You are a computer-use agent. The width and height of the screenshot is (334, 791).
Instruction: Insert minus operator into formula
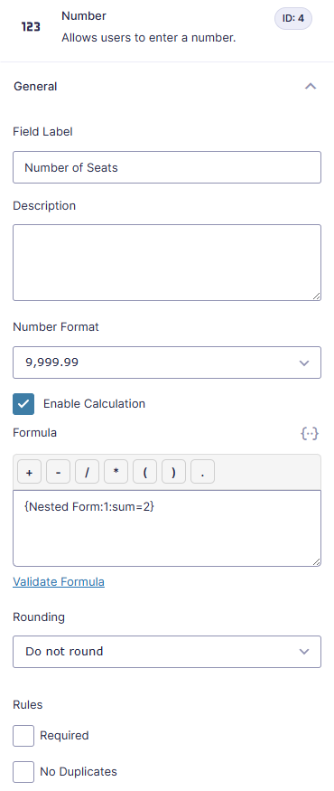coord(59,473)
